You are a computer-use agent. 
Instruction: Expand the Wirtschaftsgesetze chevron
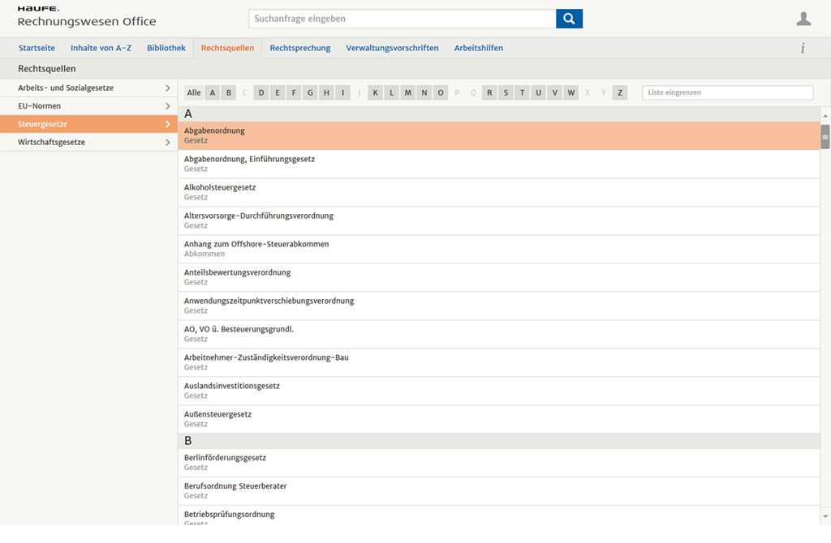tap(167, 143)
